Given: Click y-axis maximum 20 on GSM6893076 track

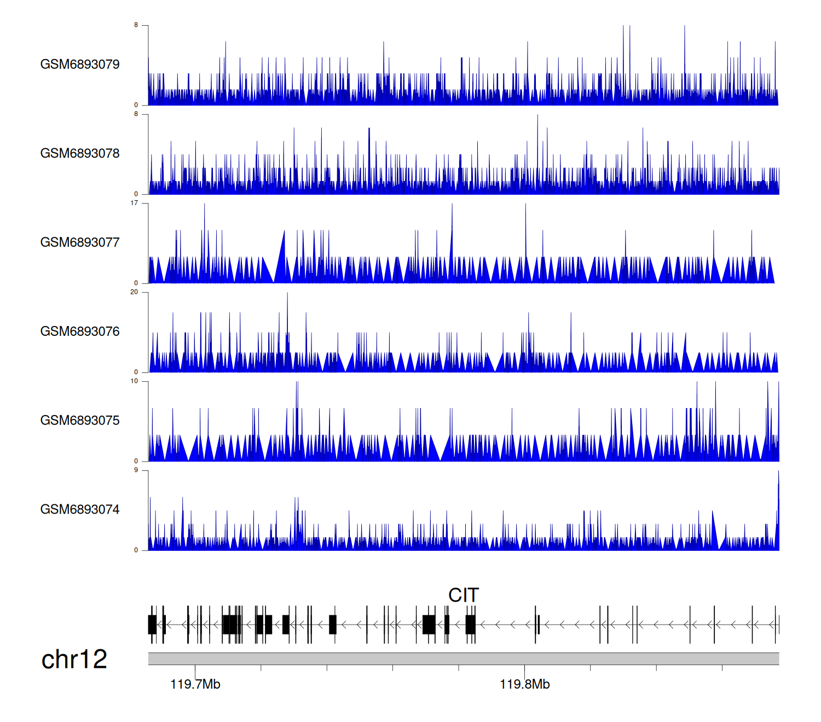Looking at the screenshot, I should (134, 292).
